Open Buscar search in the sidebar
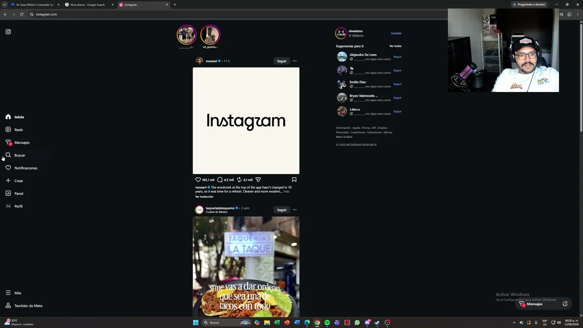Viewport: 583px width, 328px height. point(15,155)
